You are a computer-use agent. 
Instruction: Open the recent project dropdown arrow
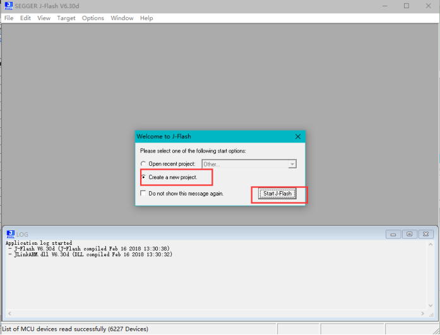click(292, 164)
